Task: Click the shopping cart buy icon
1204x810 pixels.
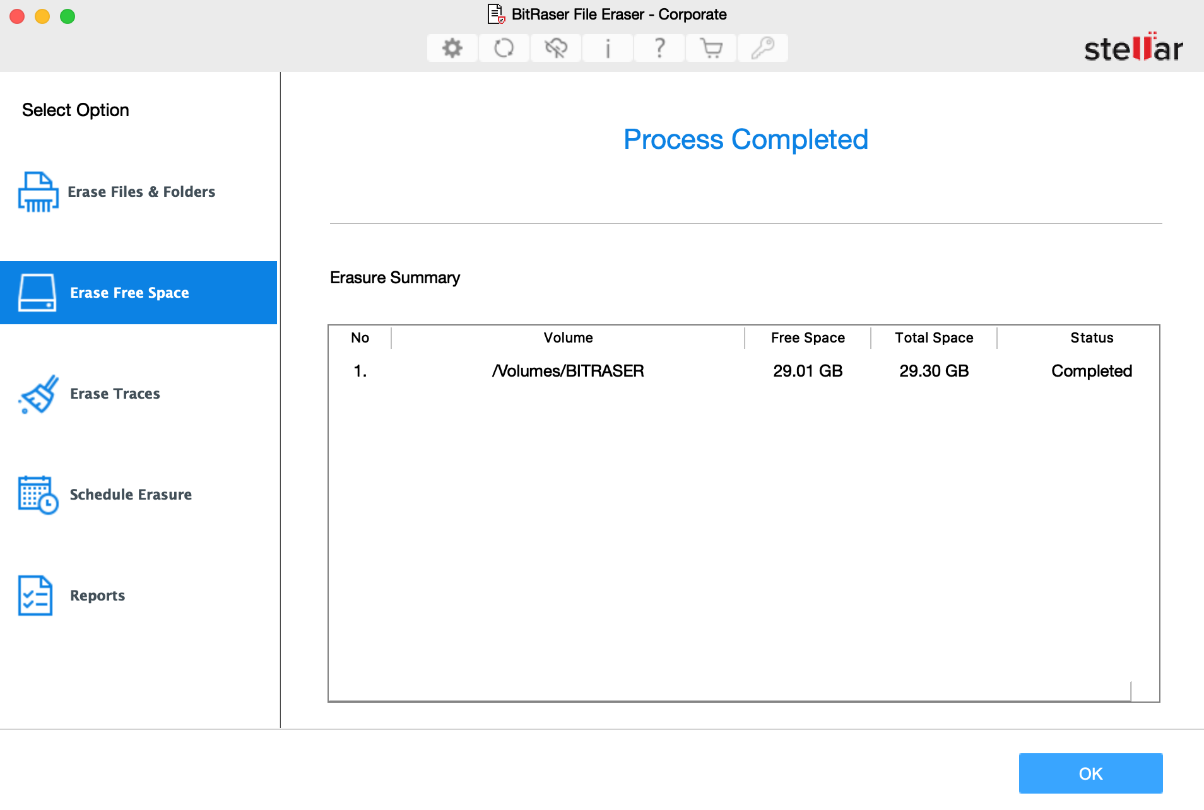Action: coord(711,48)
